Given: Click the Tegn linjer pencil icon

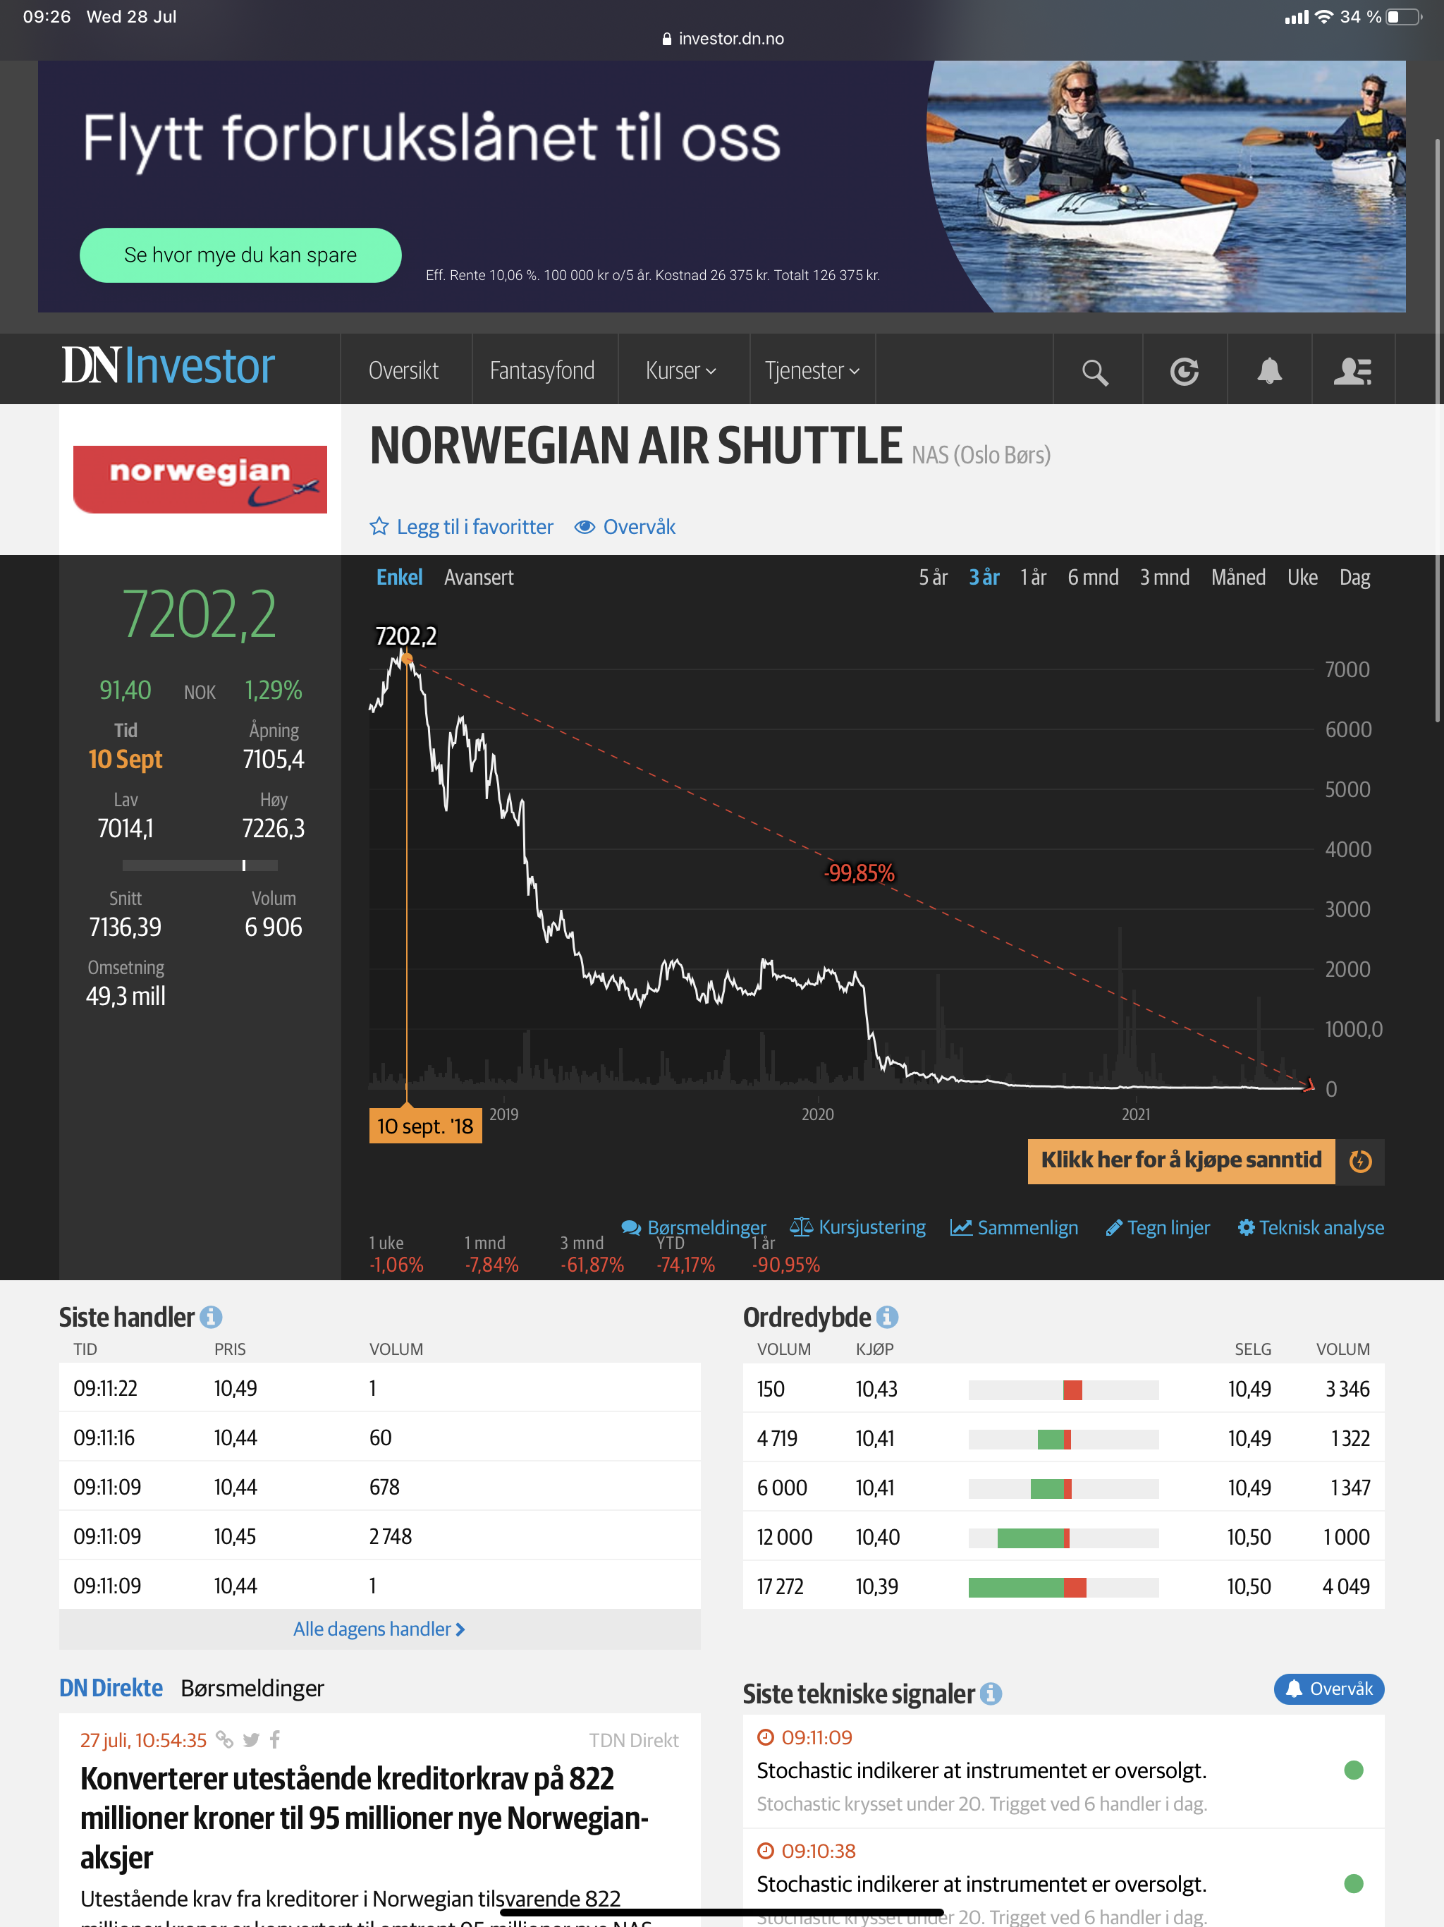Looking at the screenshot, I should click(x=1113, y=1227).
